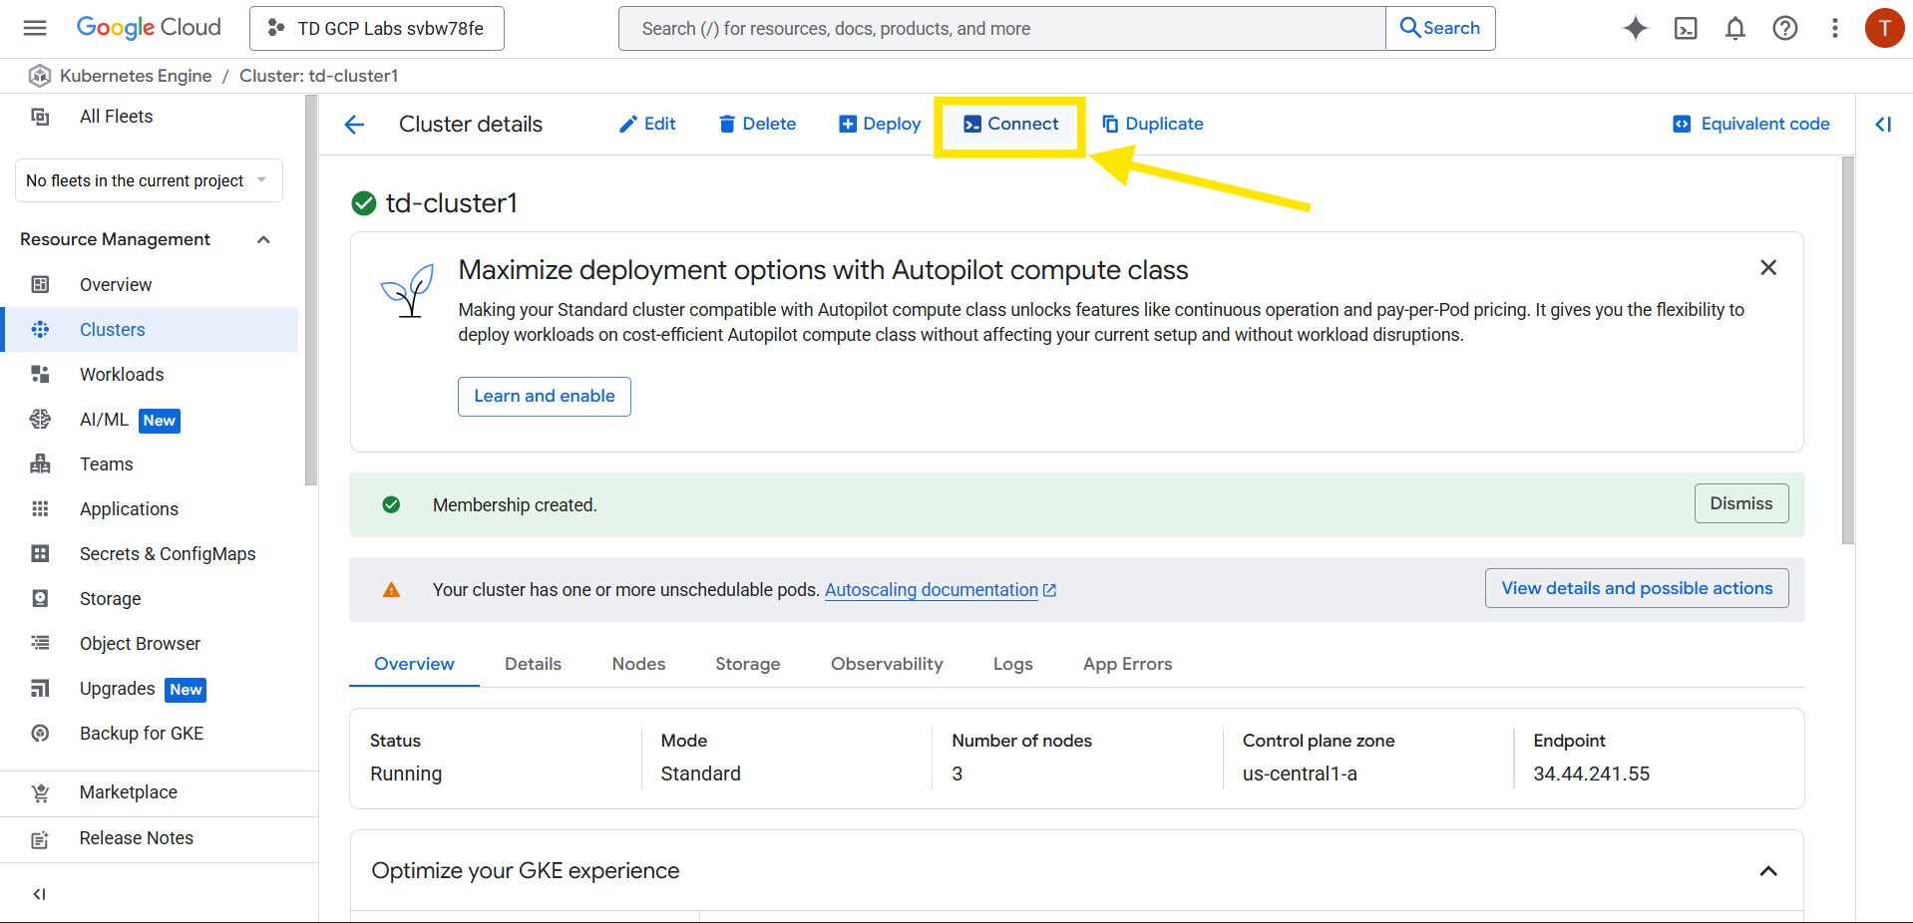Viewport: 1913px width, 923px height.
Task: Switch to the Observability tab
Action: [x=886, y=664]
